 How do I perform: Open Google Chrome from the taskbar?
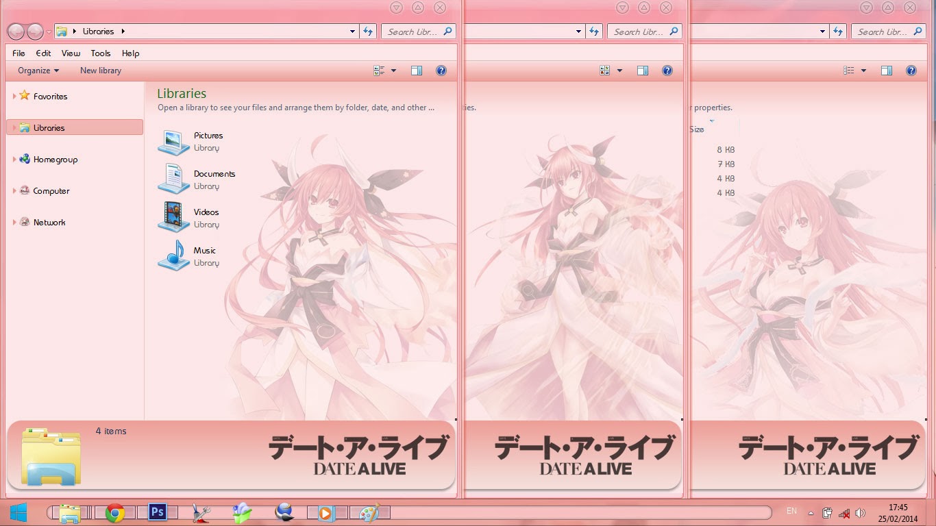coord(114,513)
